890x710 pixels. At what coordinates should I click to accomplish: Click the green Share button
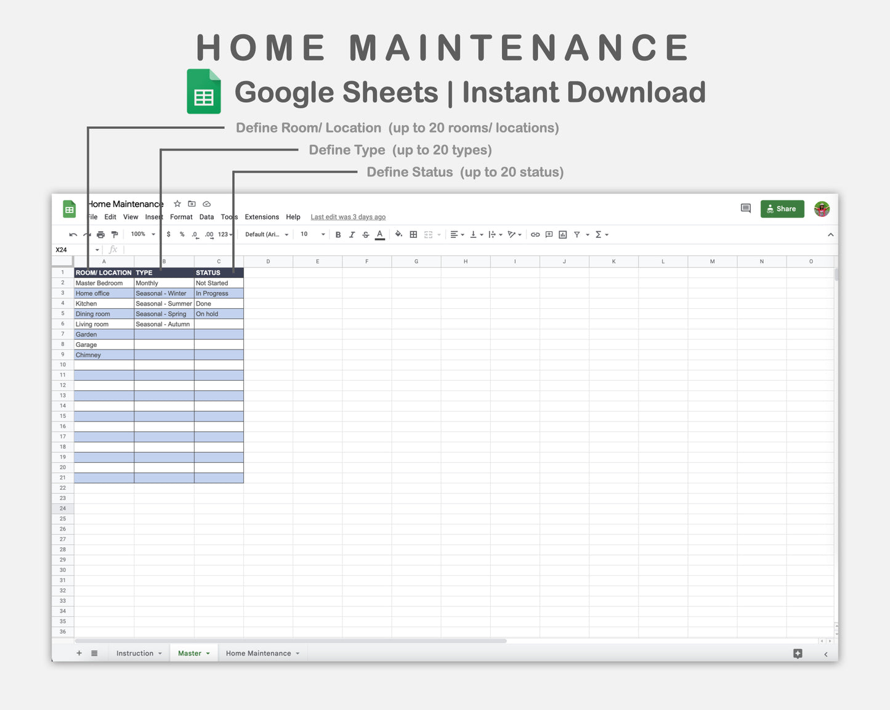tap(782, 209)
